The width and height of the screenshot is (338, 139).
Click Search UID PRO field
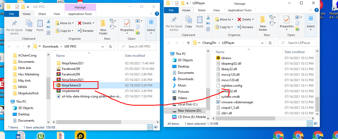[137, 47]
